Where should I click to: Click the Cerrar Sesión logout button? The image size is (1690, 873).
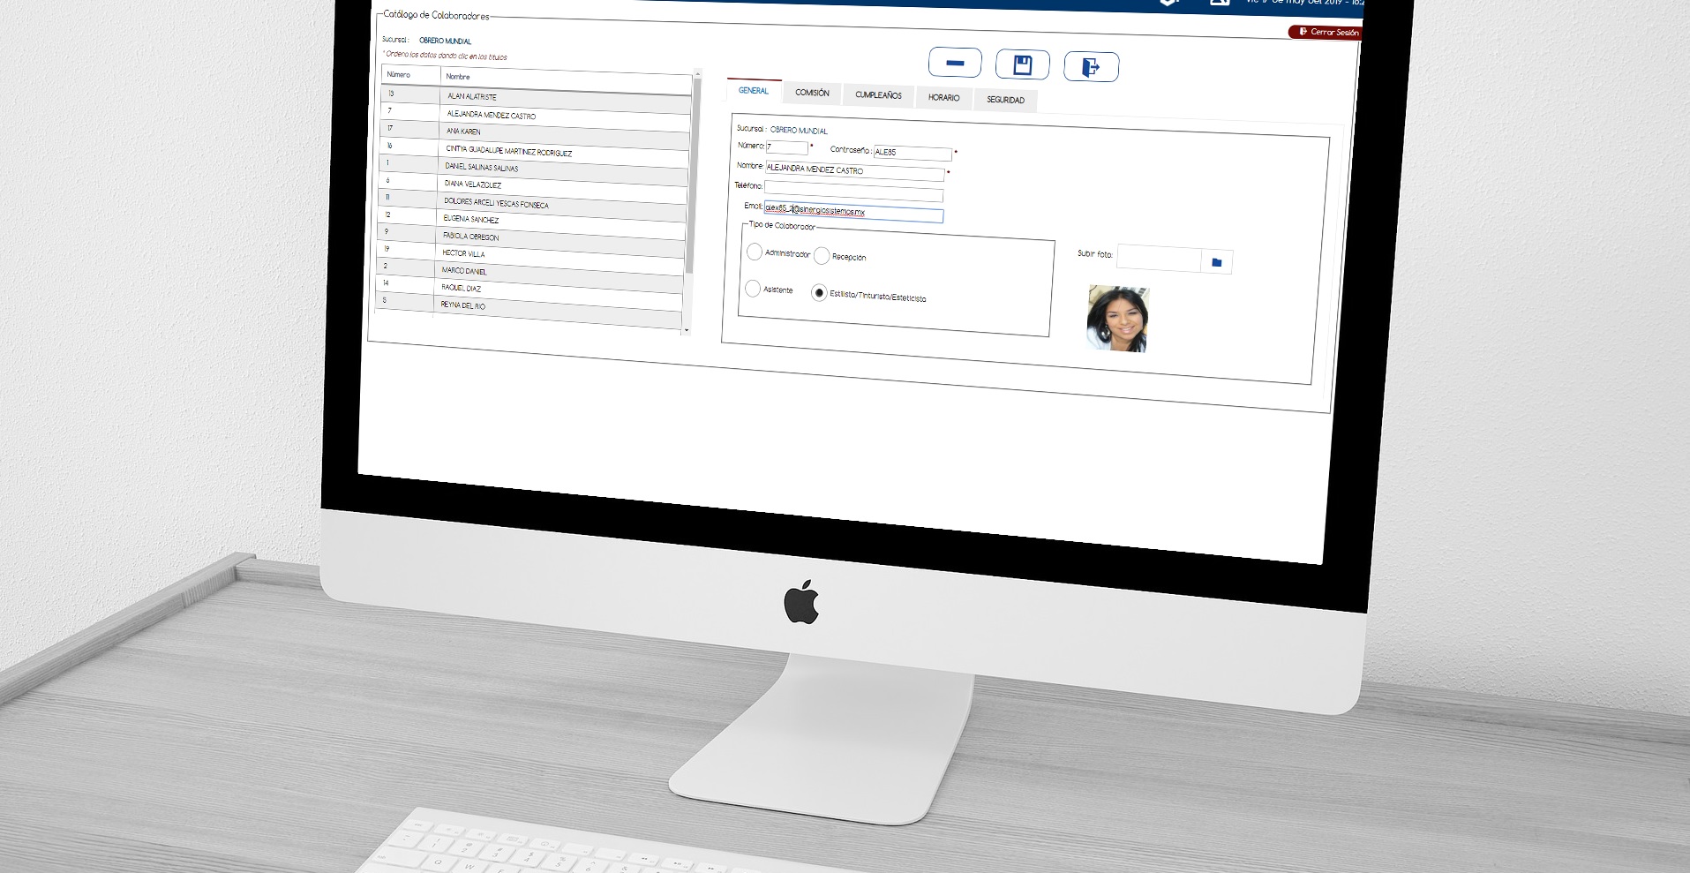pyautogui.click(x=1326, y=32)
